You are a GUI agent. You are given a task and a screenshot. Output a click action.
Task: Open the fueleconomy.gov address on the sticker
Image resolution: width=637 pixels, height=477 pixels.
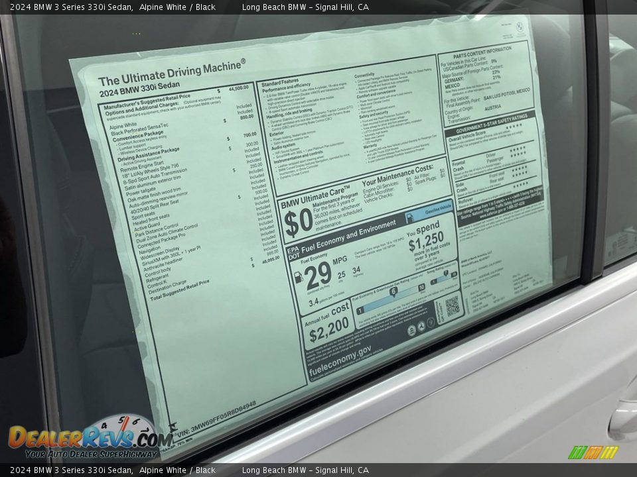tap(340, 360)
